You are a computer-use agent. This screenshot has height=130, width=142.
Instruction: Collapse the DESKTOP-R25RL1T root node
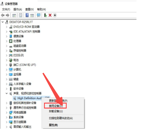coord(3,22)
